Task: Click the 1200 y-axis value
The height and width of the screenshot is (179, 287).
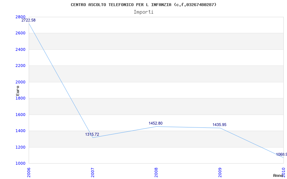Action: (20, 147)
